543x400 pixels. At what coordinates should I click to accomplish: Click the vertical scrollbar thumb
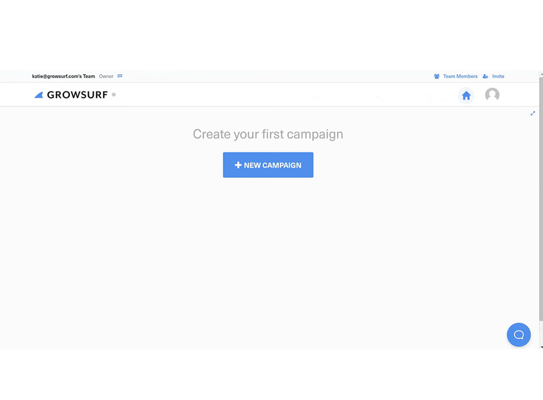pyautogui.click(x=541, y=199)
